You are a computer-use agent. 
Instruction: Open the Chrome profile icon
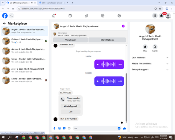pyautogui.click(x=167, y=9)
